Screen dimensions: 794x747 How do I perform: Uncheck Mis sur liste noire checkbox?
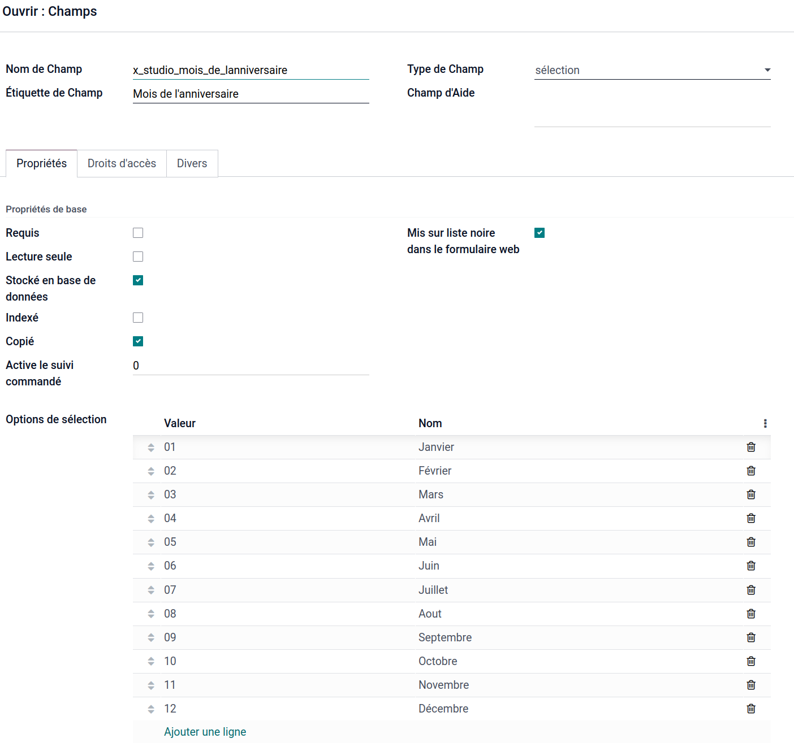[540, 233]
